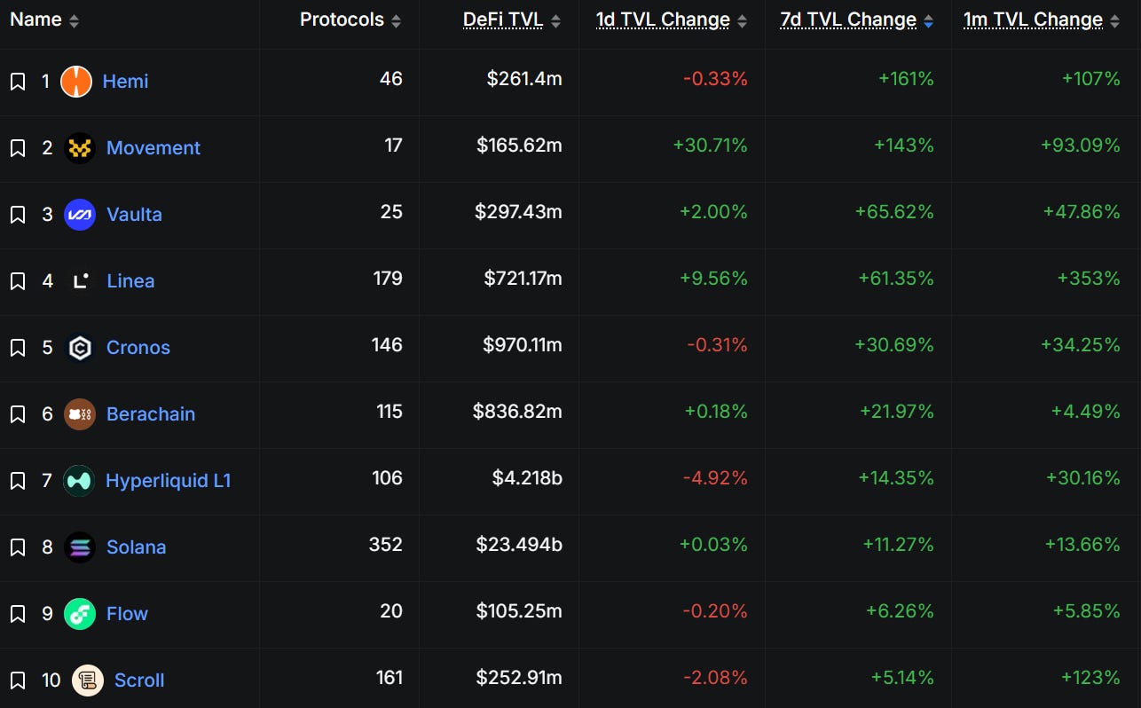Bookmark the Vaulta row
1141x708 pixels.
pyautogui.click(x=18, y=215)
